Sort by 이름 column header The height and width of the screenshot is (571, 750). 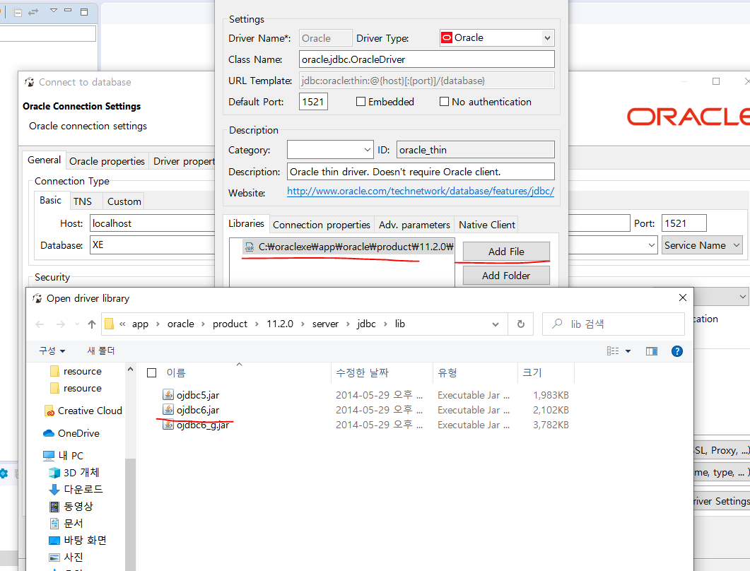175,373
